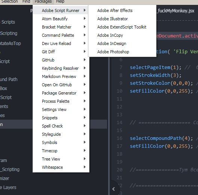
Task: Select Adobe ExtendScript Toolkit entry
Action: 122,27
